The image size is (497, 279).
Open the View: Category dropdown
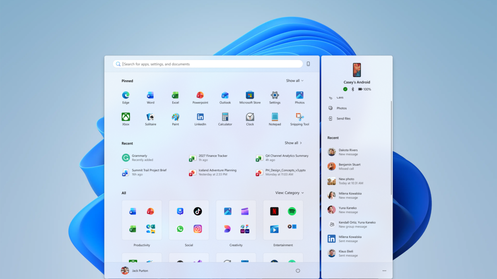(290, 193)
